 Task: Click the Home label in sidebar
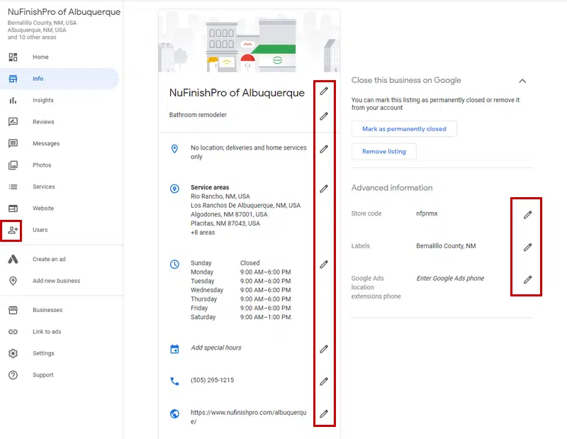pos(40,57)
